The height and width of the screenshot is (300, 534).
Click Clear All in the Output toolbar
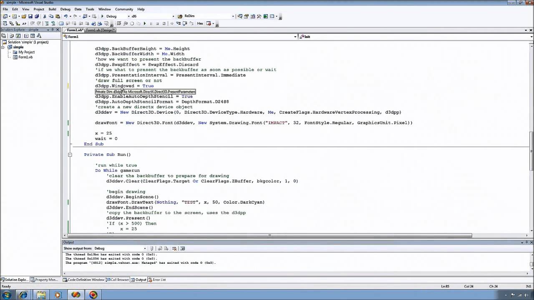pos(174,248)
